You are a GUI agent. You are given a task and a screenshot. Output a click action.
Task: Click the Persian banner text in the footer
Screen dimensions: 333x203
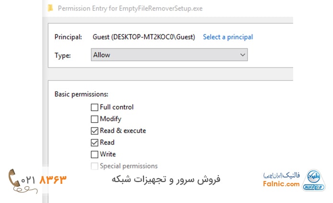(166, 180)
